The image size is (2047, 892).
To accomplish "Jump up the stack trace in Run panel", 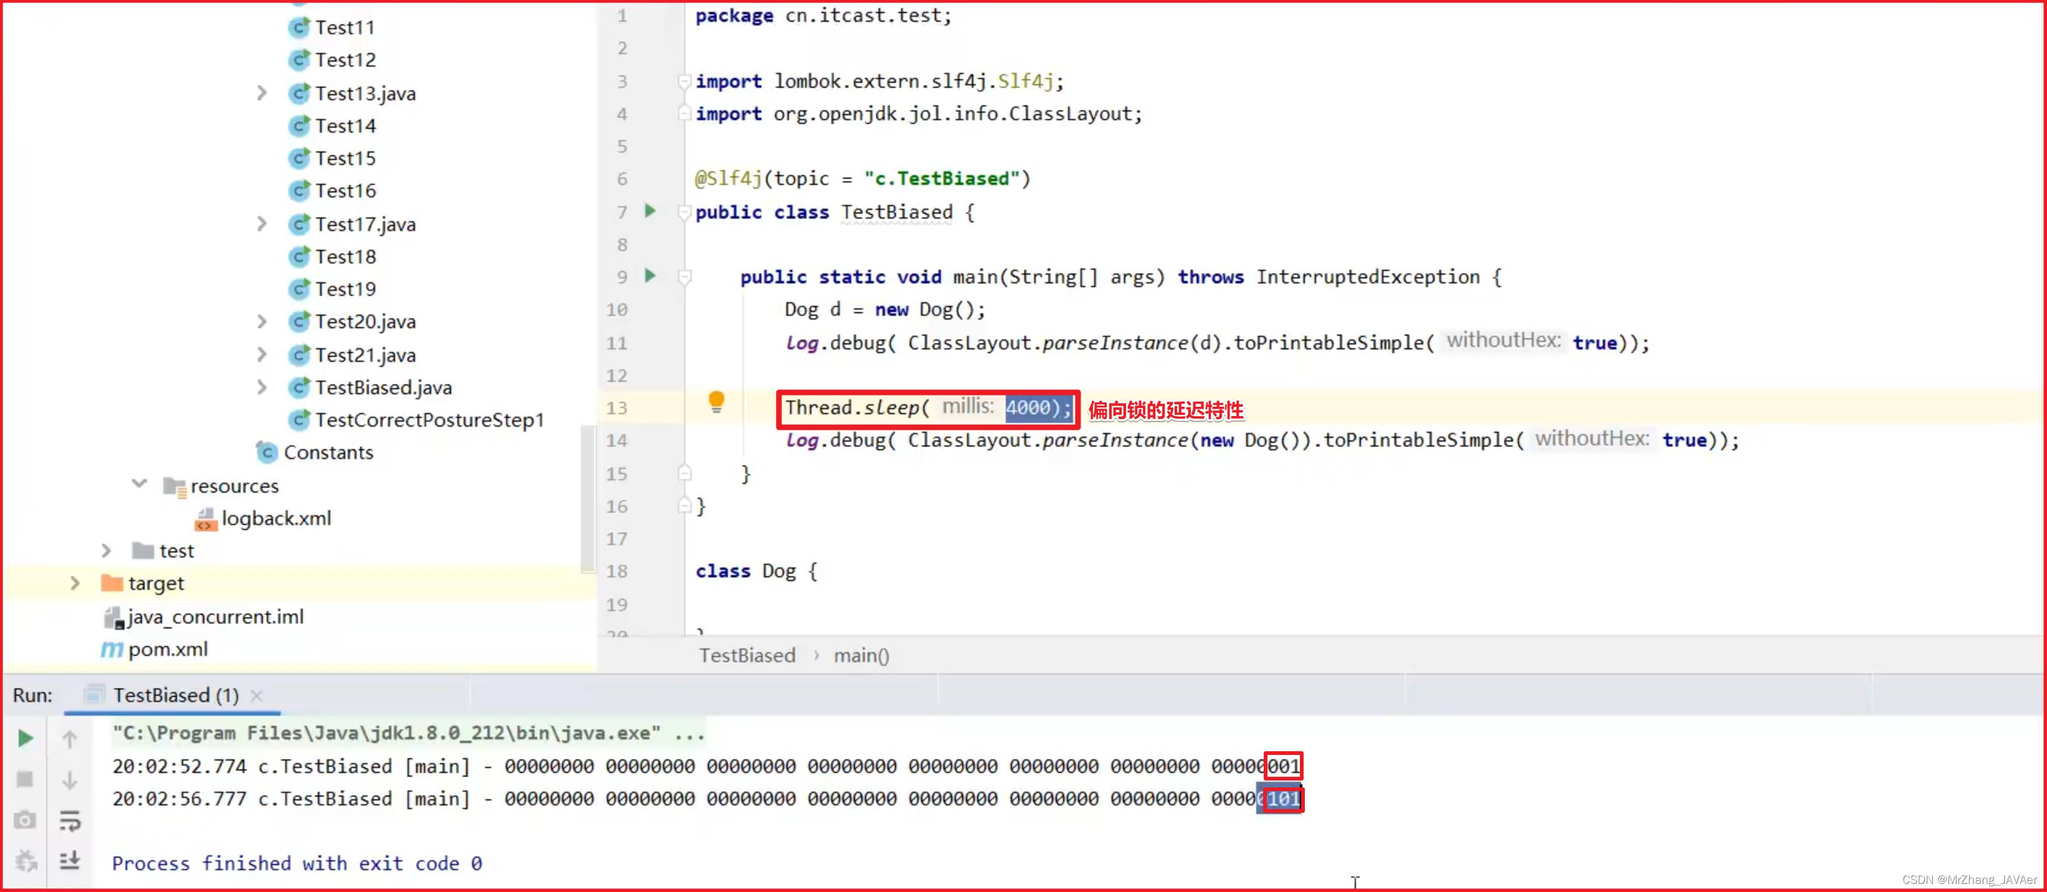I will pos(70,739).
